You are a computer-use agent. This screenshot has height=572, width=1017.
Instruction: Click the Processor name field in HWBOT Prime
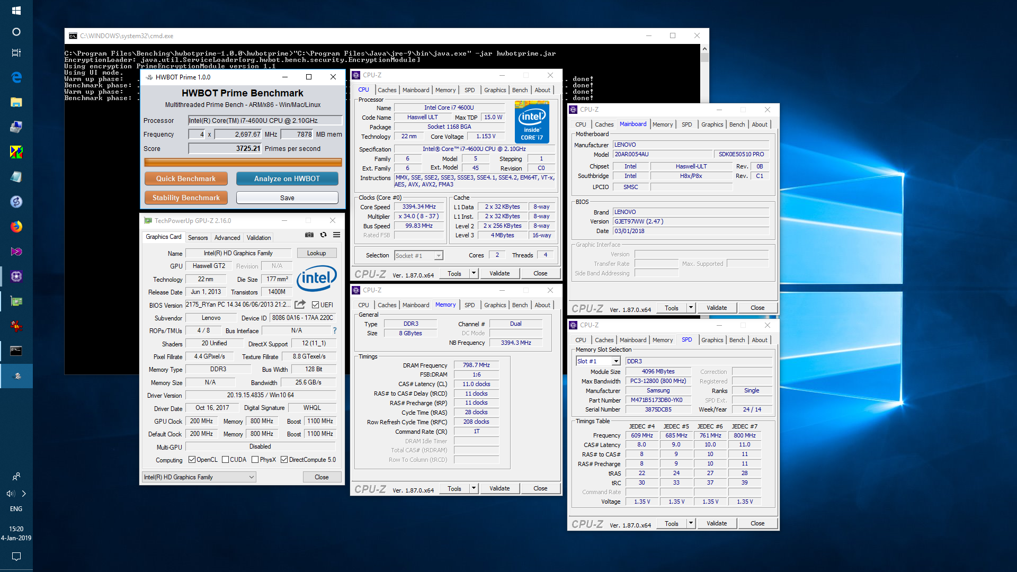click(265, 120)
